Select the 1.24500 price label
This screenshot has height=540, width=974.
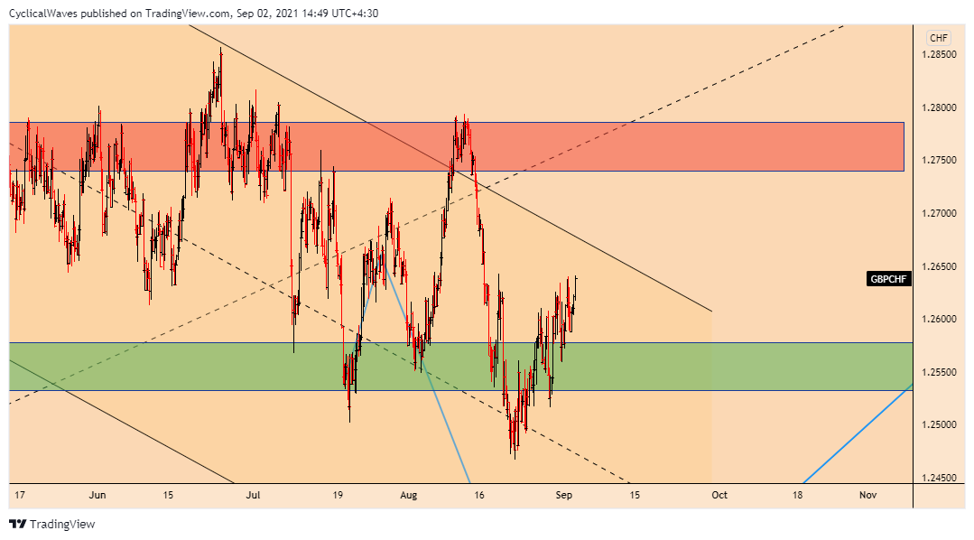[939, 478]
